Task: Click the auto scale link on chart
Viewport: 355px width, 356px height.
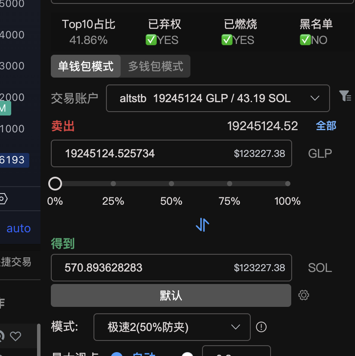Action: click(x=19, y=228)
